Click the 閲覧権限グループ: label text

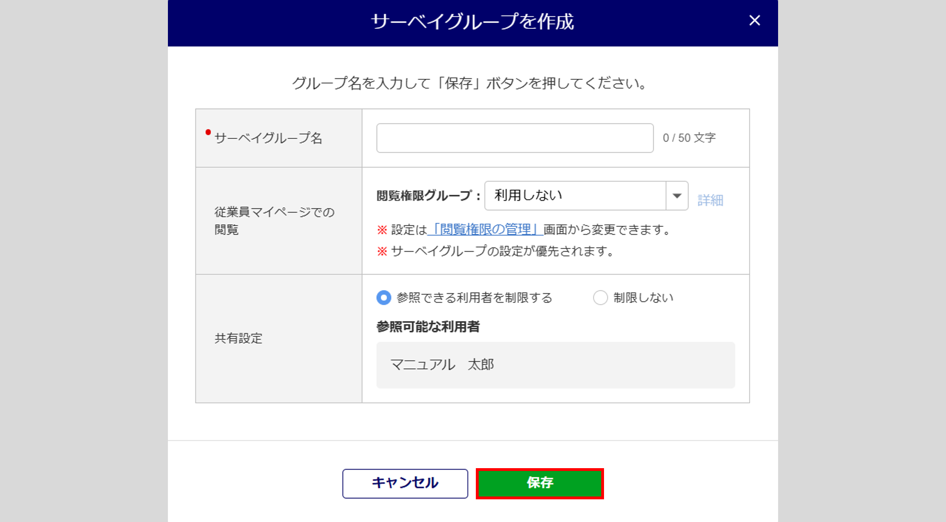click(428, 196)
